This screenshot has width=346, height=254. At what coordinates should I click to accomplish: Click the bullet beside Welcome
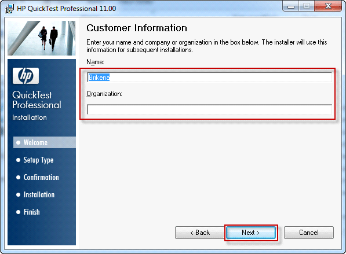(x=19, y=143)
